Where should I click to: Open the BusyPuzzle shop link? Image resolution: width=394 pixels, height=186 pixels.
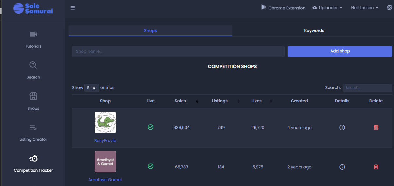pos(105,141)
